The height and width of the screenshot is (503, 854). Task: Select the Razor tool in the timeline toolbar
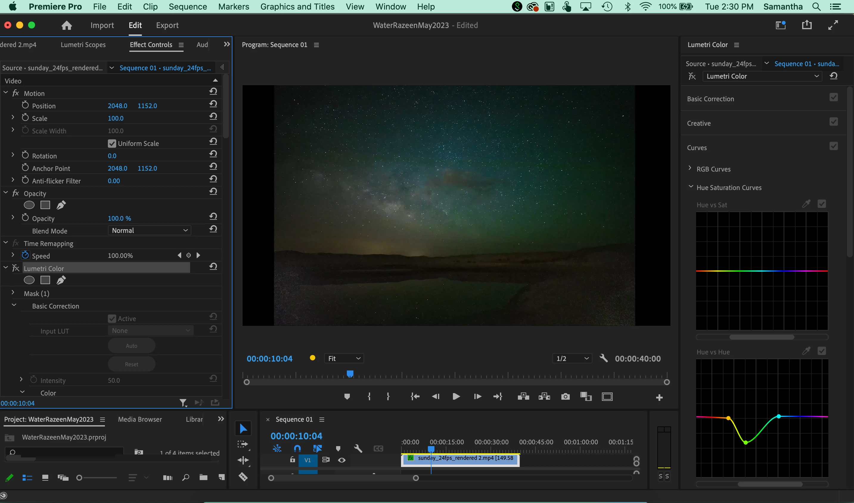243,476
